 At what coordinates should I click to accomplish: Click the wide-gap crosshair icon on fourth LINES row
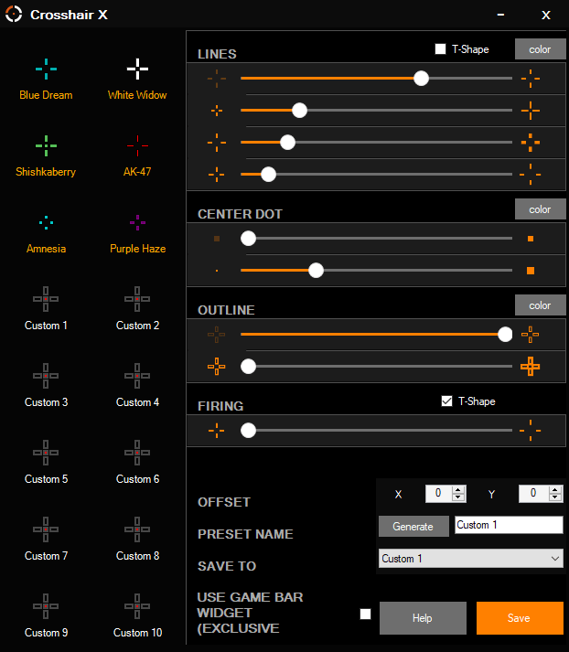(531, 175)
